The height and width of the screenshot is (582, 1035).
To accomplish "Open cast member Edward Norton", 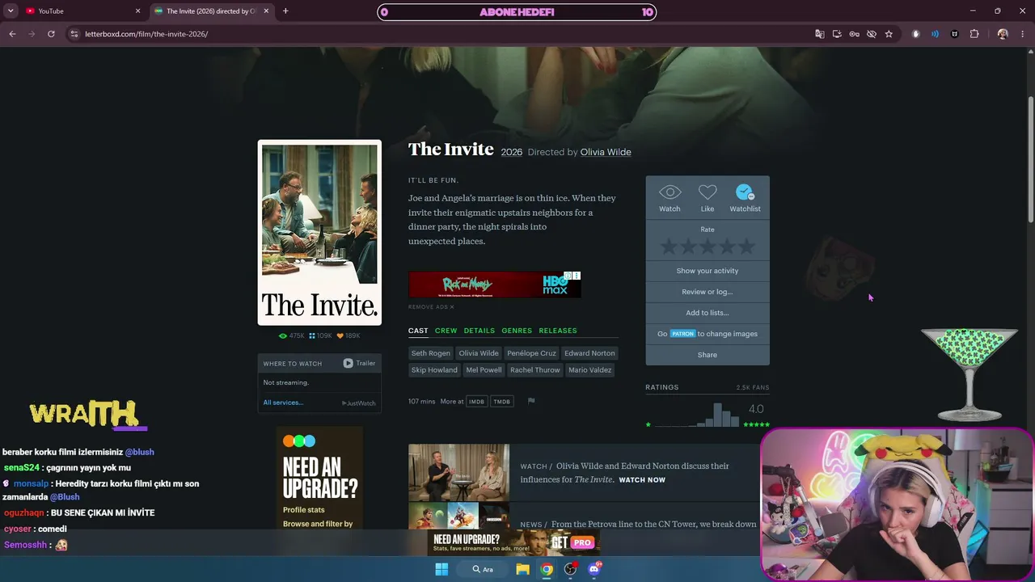I will point(589,353).
